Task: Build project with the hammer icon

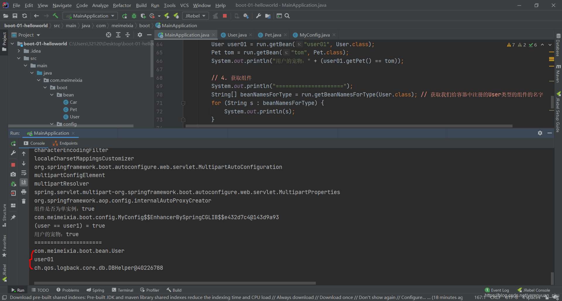Action: [56, 16]
